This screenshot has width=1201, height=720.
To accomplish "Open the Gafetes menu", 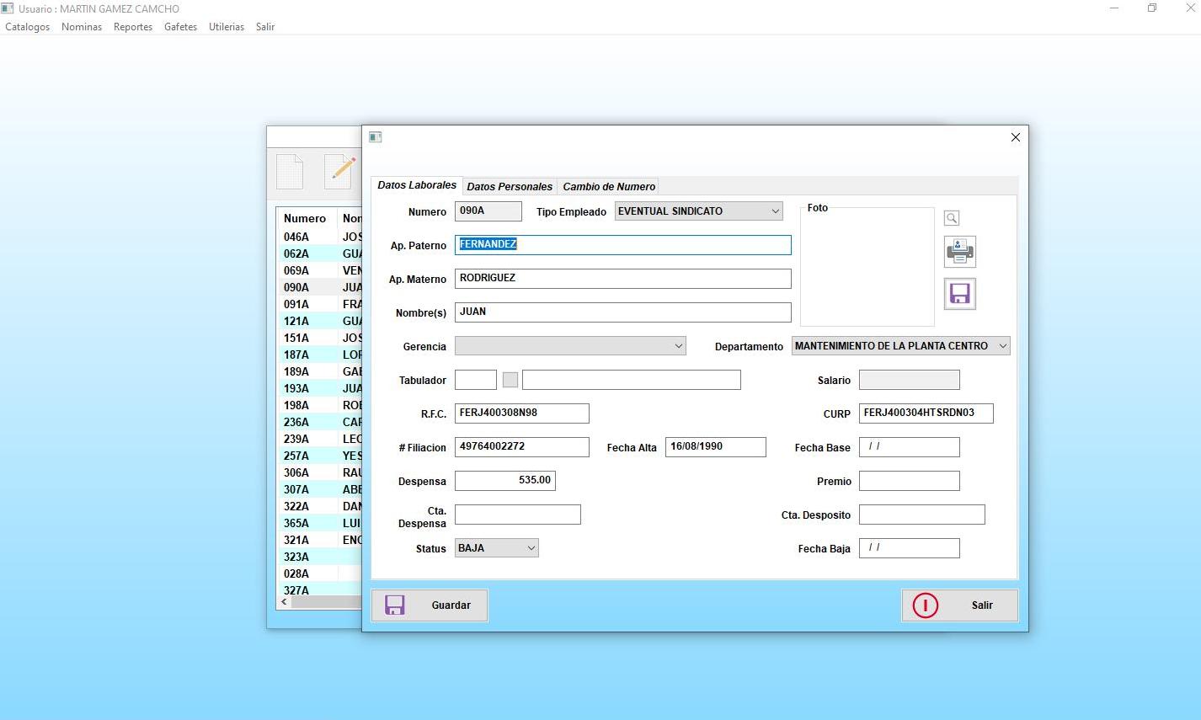I will [180, 27].
